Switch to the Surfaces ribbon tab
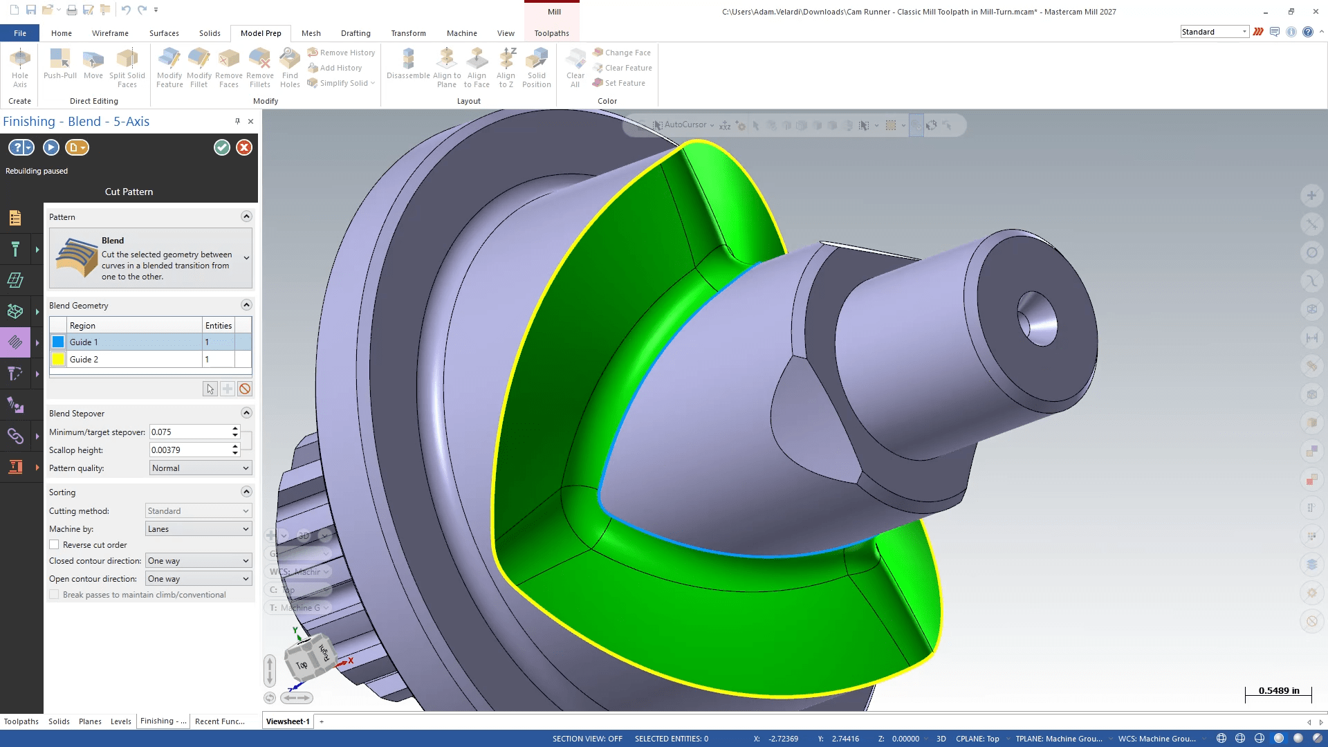Image resolution: width=1328 pixels, height=747 pixels. [164, 33]
